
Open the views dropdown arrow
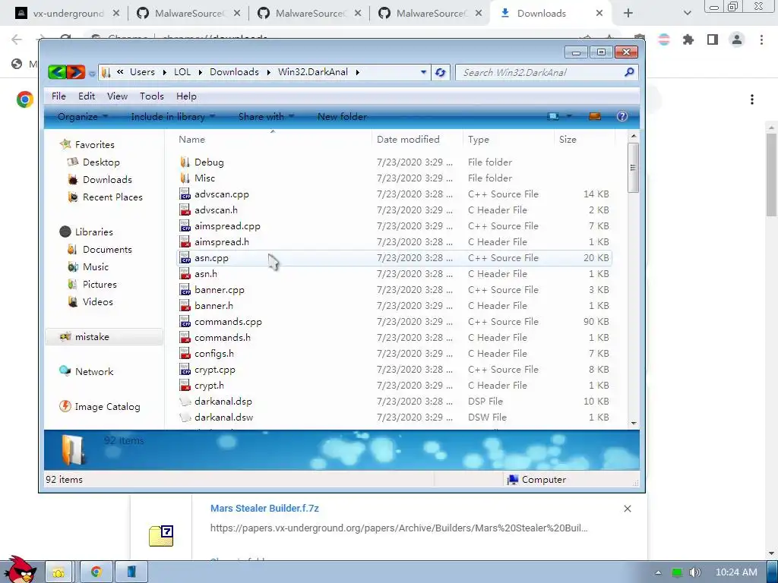pos(568,116)
